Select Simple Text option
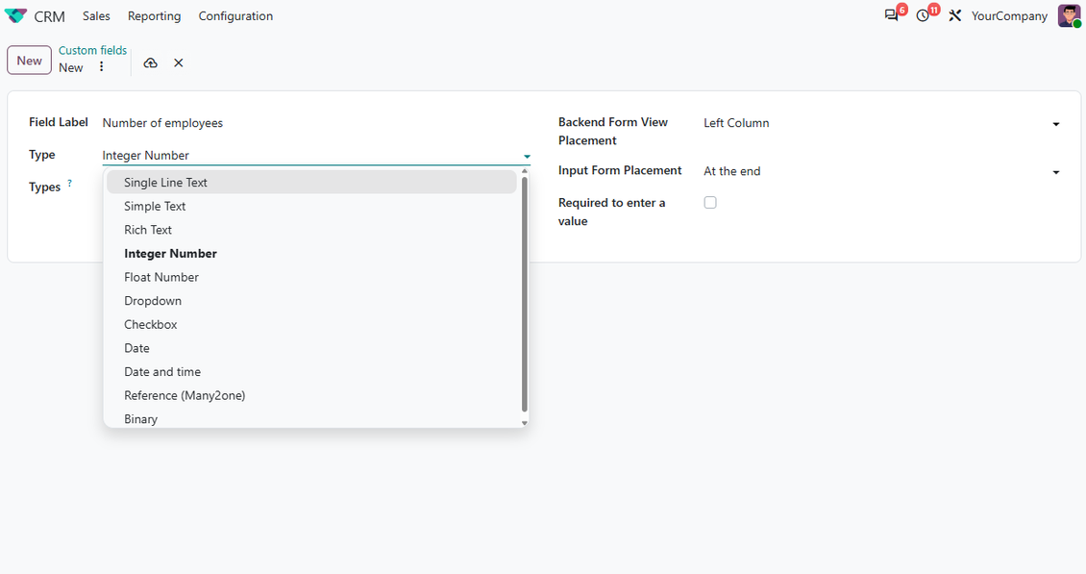Image resolution: width=1086 pixels, height=574 pixels. (x=311, y=206)
